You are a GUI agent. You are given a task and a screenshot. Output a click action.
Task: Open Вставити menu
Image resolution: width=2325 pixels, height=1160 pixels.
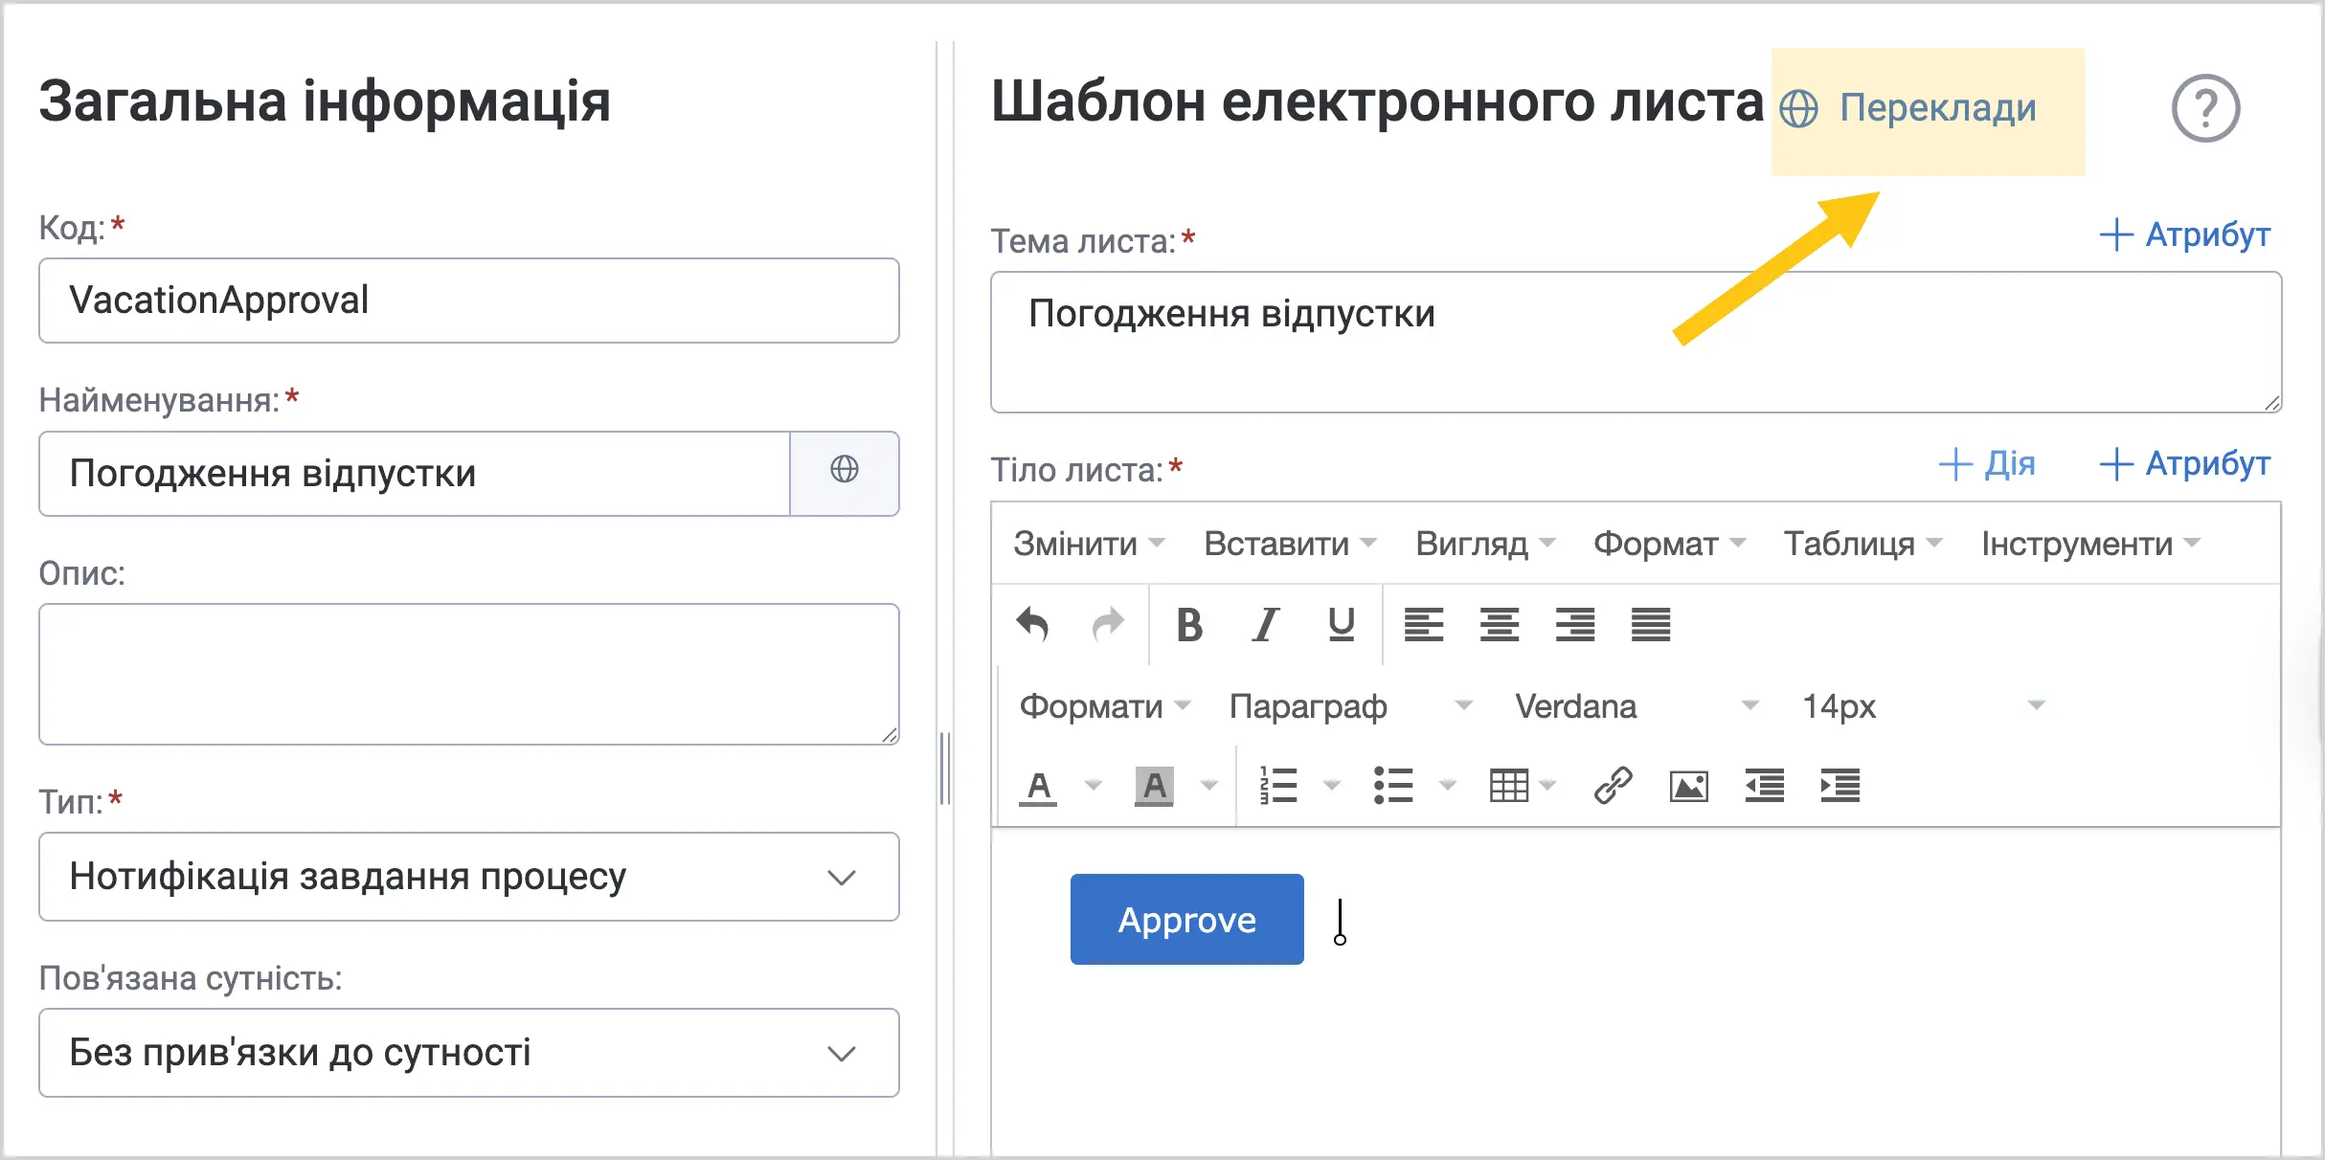(1291, 544)
